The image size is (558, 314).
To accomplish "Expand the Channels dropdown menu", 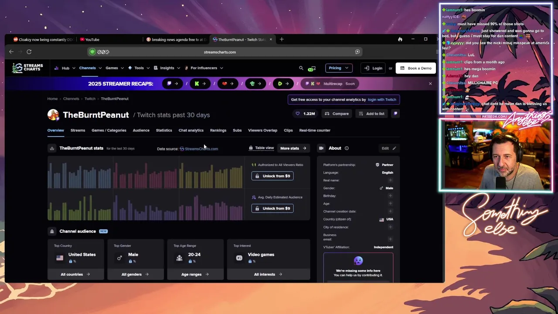I will [90, 68].
